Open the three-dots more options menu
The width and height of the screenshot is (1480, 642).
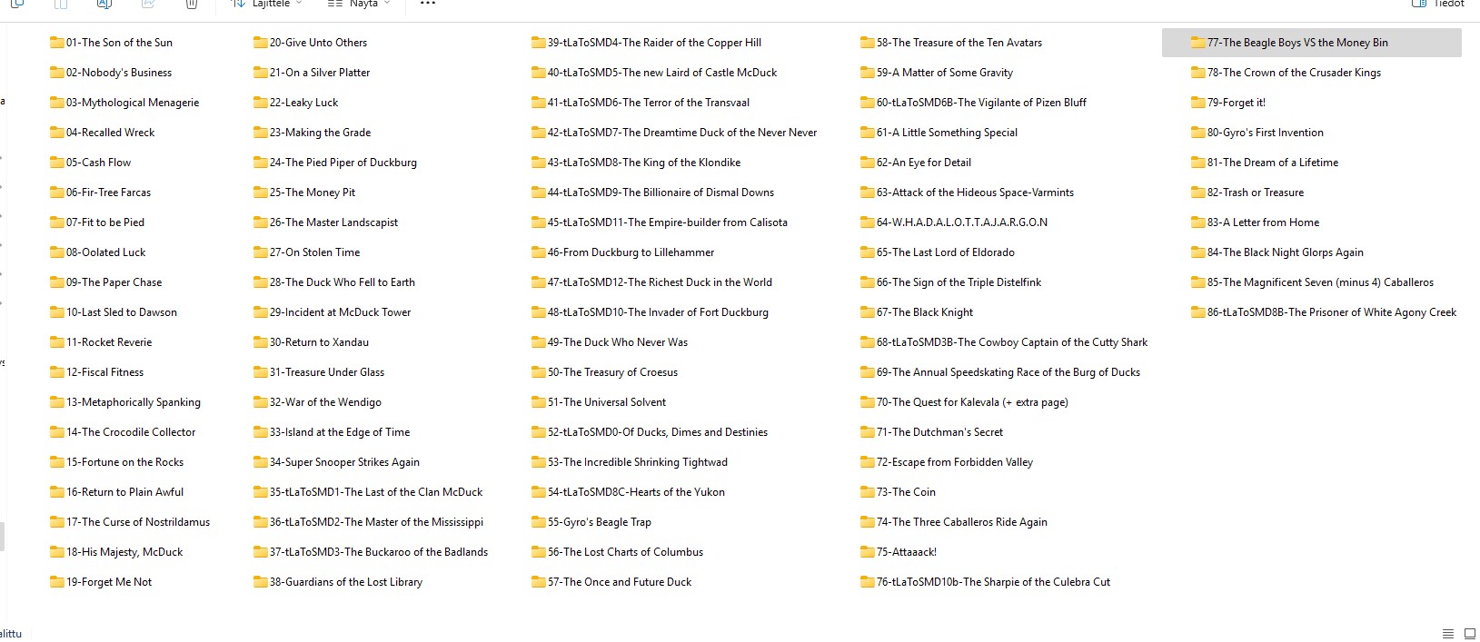(x=428, y=4)
